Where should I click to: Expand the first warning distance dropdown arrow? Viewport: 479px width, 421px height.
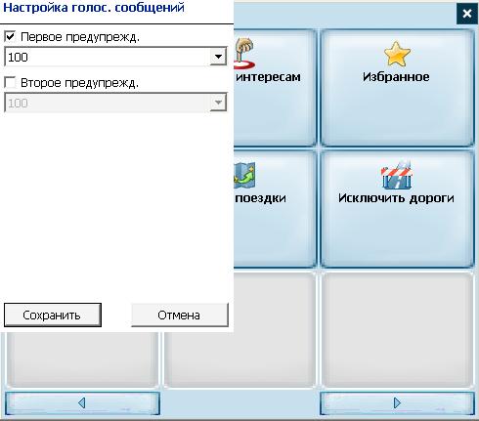pyautogui.click(x=218, y=57)
